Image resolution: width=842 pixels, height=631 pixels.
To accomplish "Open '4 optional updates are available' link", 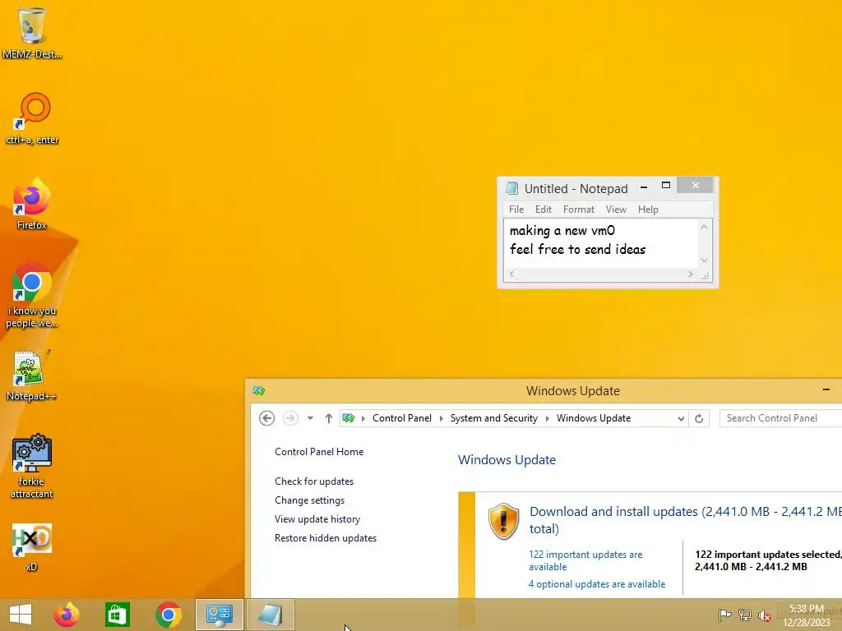I will (597, 584).
